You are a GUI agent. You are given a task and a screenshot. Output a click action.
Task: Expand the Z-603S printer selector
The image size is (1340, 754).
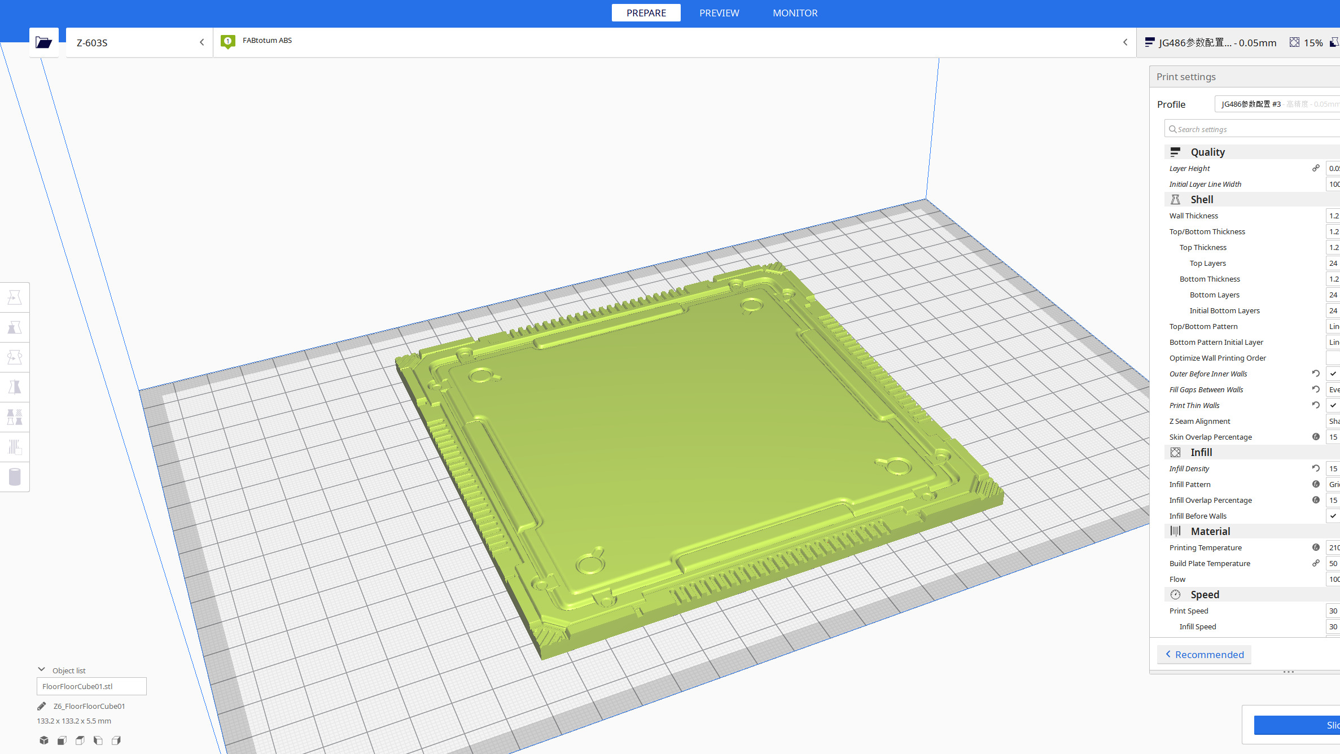(x=139, y=42)
